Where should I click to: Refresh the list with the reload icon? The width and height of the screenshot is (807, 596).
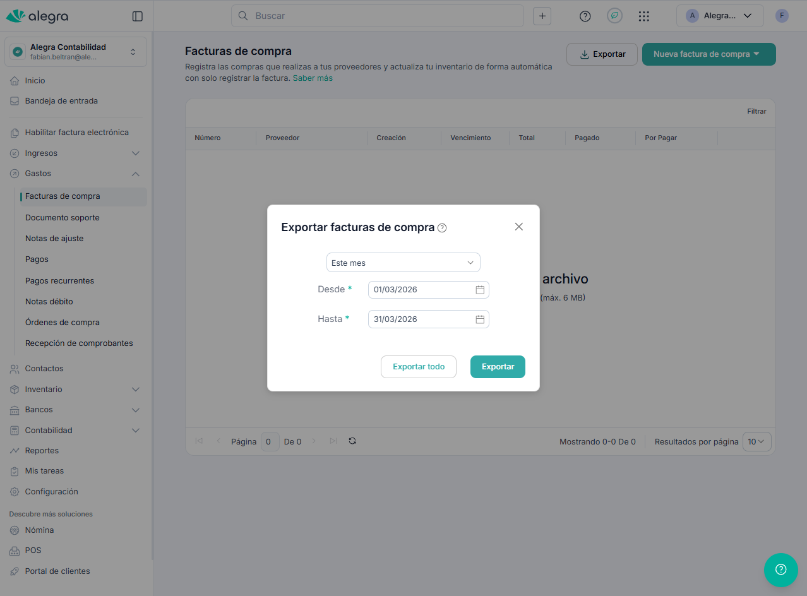352,441
